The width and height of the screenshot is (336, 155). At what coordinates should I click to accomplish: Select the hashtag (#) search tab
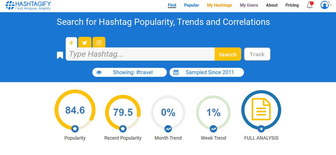(x=71, y=42)
